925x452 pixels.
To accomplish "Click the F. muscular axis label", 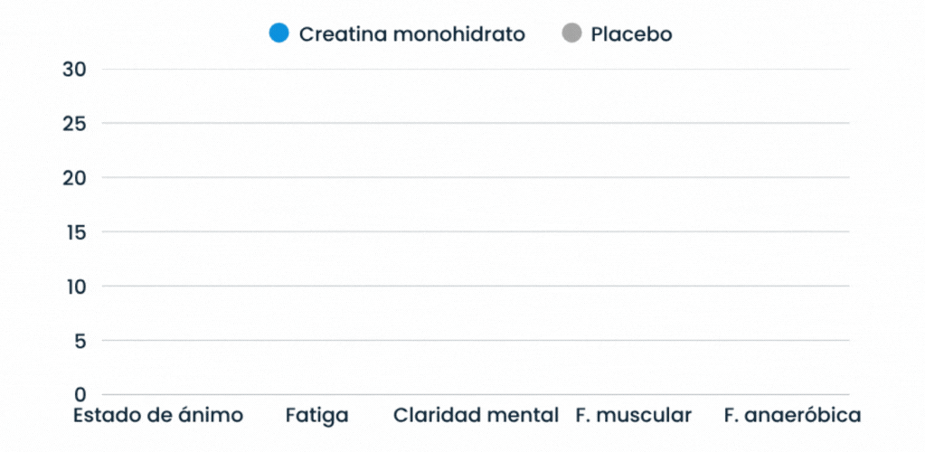I will (x=633, y=416).
